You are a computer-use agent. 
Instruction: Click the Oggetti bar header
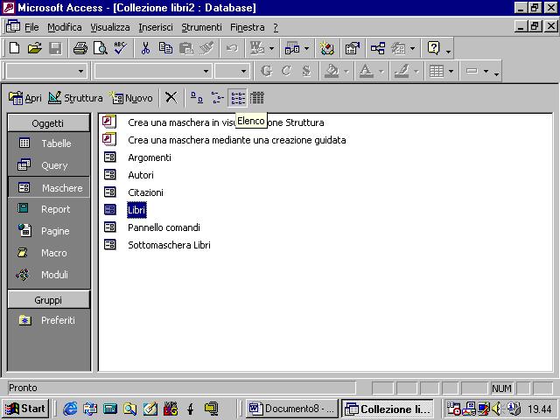[x=48, y=123]
